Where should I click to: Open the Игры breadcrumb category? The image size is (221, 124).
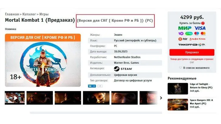44,14
